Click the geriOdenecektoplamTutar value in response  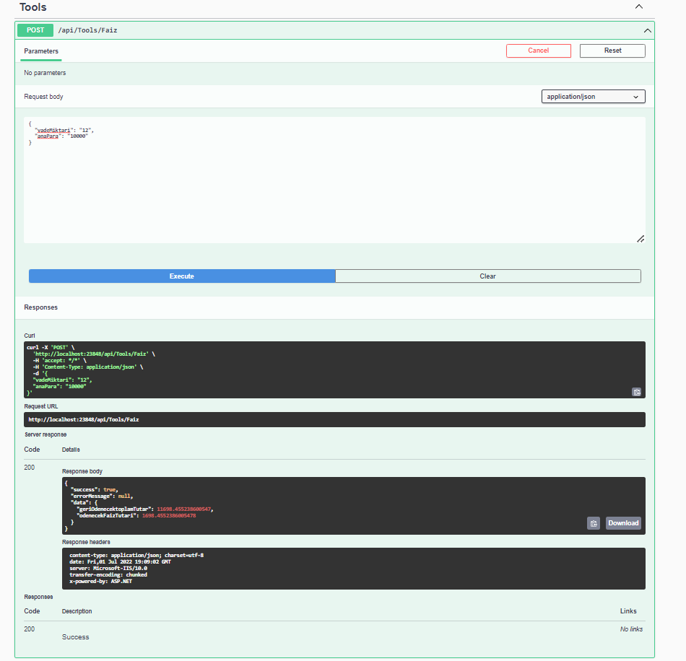pos(183,509)
